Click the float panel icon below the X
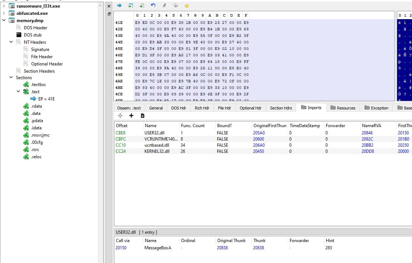Viewport: 412px width, 263px height. [x=109, y=14]
